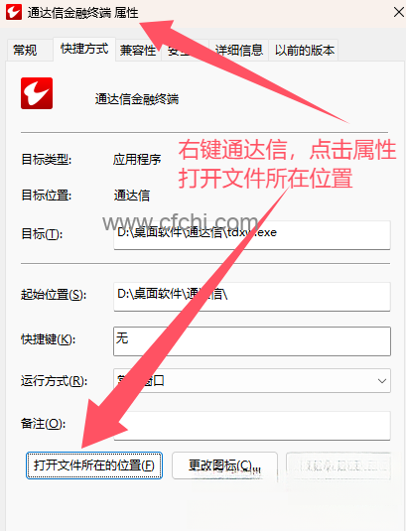Close the 通达信金融终端 属性 dialog
The width and height of the screenshot is (406, 531).
(x=399, y=13)
